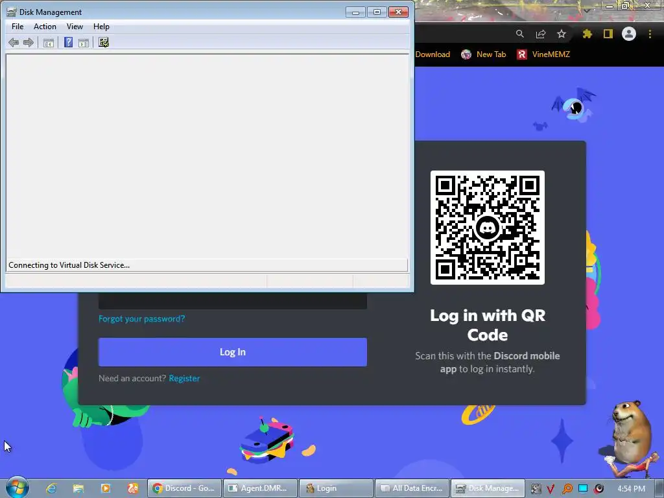
Task: Click the Properties/settings toolbar icon
Action: point(104,42)
